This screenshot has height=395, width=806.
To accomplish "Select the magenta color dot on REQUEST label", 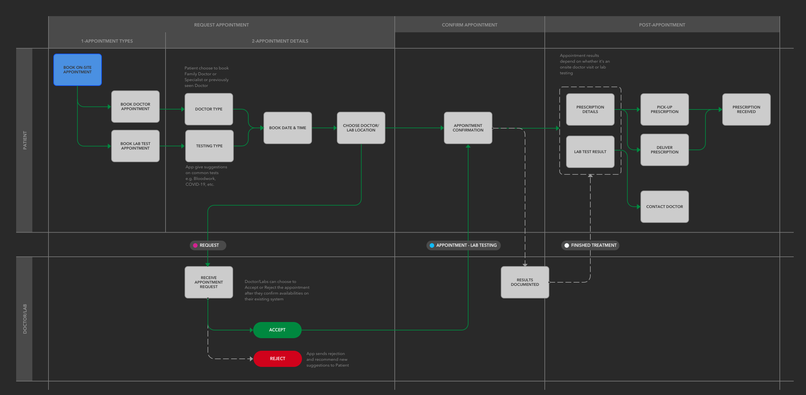I will tap(195, 245).
